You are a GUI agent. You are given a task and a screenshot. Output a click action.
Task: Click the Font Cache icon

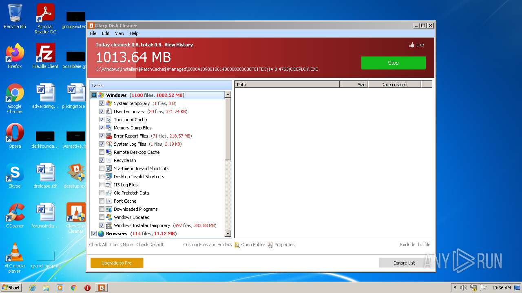point(109,201)
